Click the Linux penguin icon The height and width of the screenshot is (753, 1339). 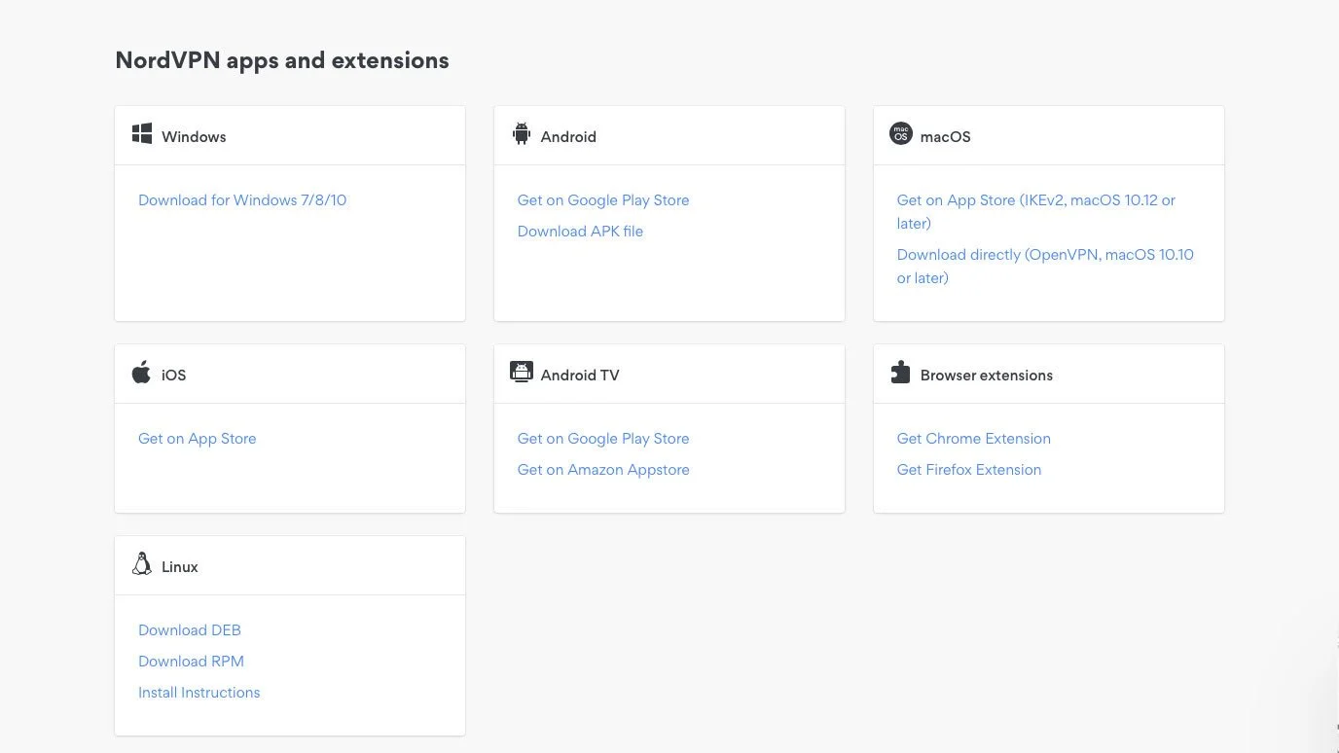point(142,564)
